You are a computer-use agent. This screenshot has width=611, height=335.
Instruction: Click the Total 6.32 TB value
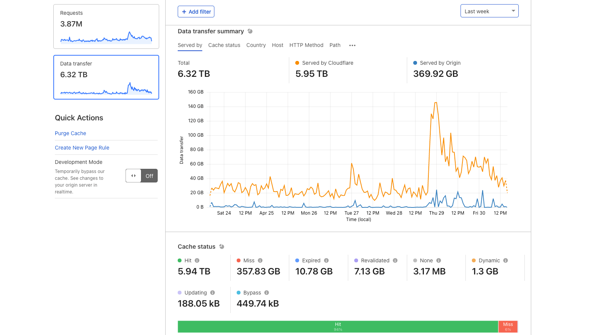(194, 74)
